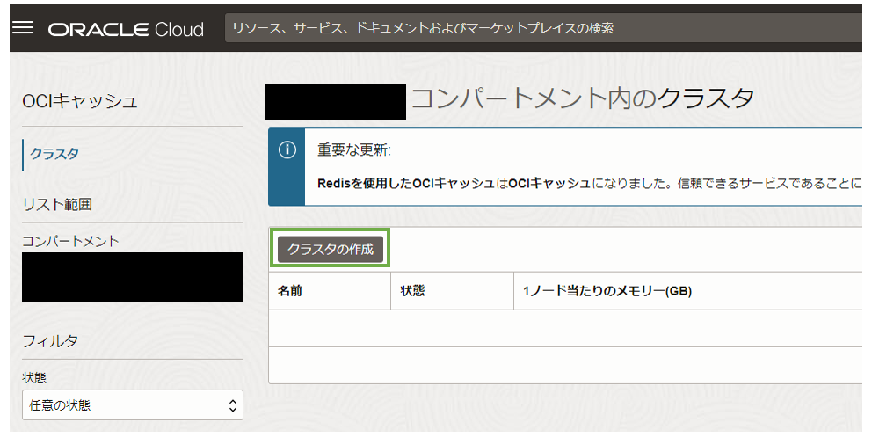The width and height of the screenshot is (872, 437).
Task: Focus the resource and service search field
Action: coord(541,28)
